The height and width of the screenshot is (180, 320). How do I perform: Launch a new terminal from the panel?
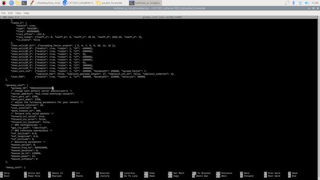(x=24, y=3)
